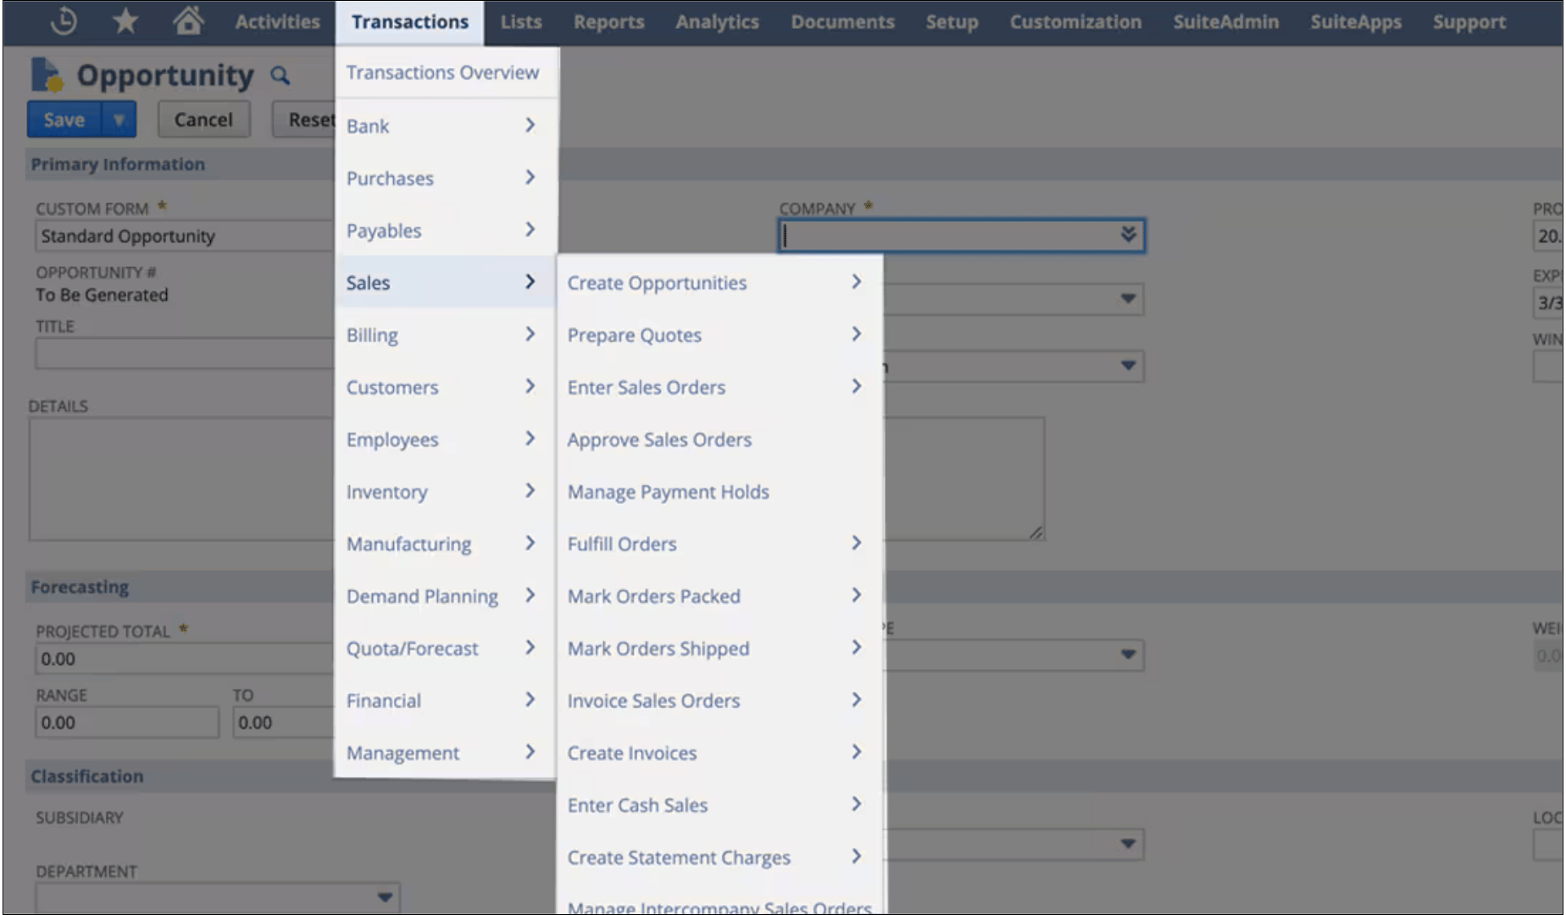Viewport: 1566px width, 915px height.
Task: Select Create Invoices from the submenu
Action: click(632, 752)
